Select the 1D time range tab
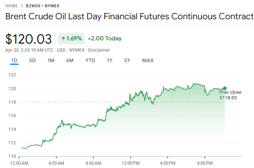 click(14, 60)
